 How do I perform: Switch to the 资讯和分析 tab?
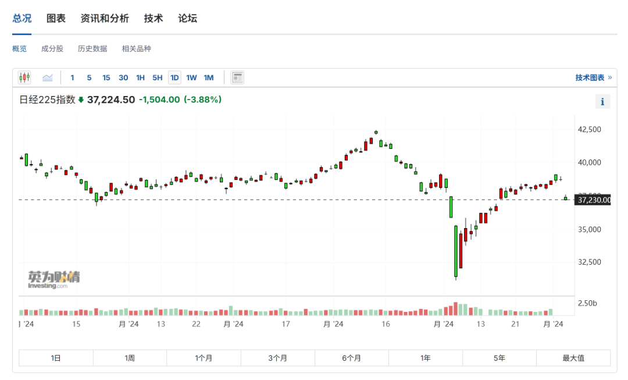point(105,18)
